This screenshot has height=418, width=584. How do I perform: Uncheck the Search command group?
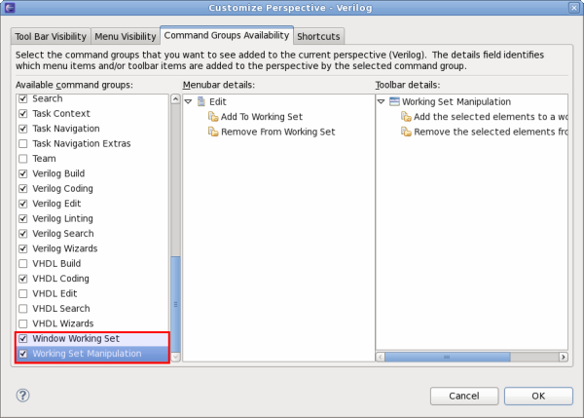pyautogui.click(x=23, y=98)
